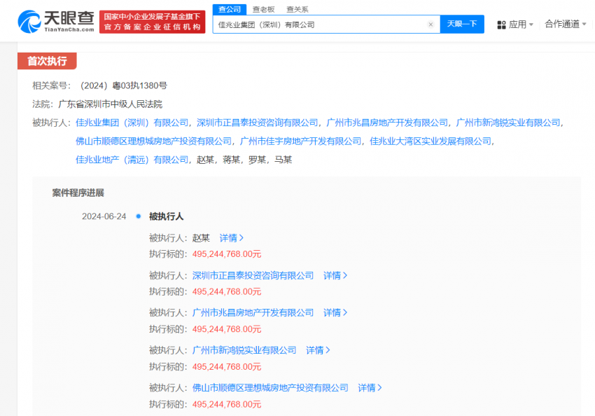Click the 天眼一下 search button
The height and width of the screenshot is (416, 595).
tap(462, 25)
